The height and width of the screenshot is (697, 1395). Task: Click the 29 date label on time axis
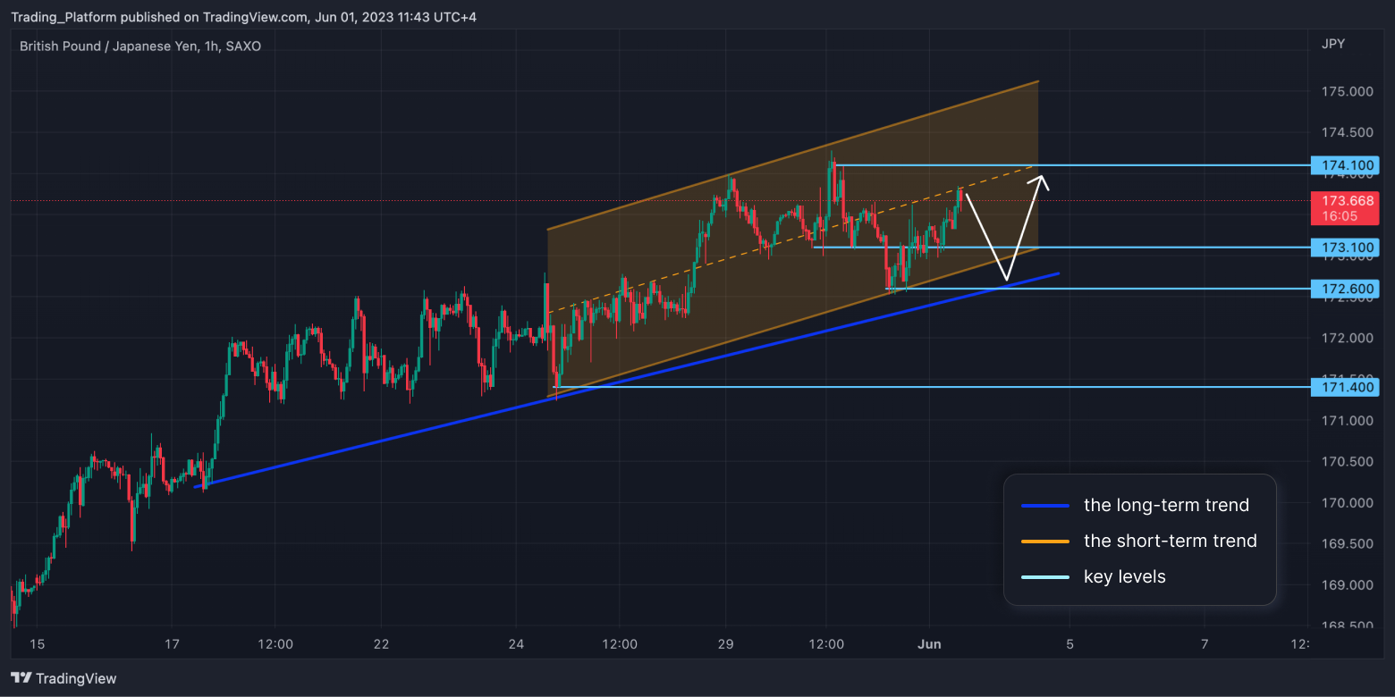coord(725,643)
